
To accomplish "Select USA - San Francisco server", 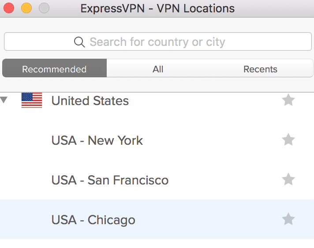I will click(110, 180).
